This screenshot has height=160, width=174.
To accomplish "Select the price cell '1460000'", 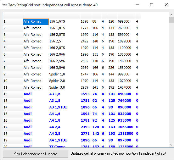I will [126, 61].
